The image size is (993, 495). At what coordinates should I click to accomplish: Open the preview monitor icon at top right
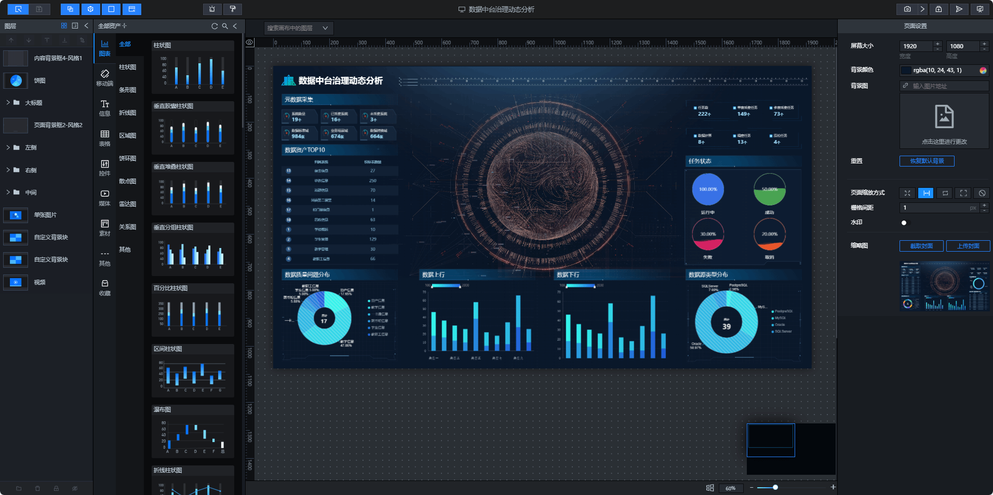point(979,9)
